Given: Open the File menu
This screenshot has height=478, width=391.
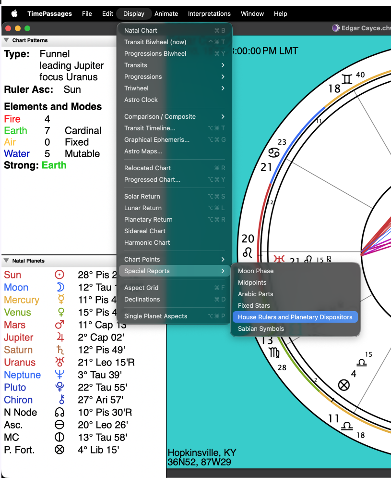Looking at the screenshot, I should click(87, 14).
